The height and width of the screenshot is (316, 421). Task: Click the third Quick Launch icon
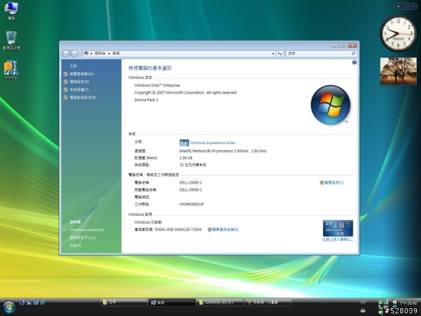point(36,303)
